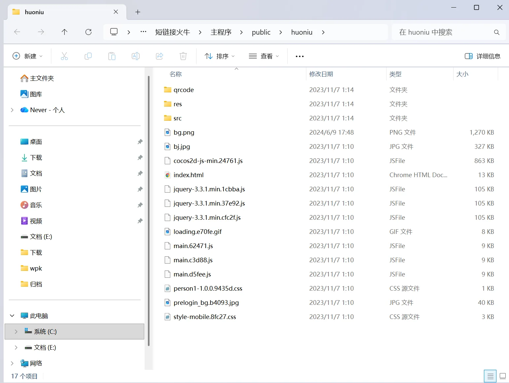Open the 查看 view dropdown
The height and width of the screenshot is (383, 509).
point(264,56)
